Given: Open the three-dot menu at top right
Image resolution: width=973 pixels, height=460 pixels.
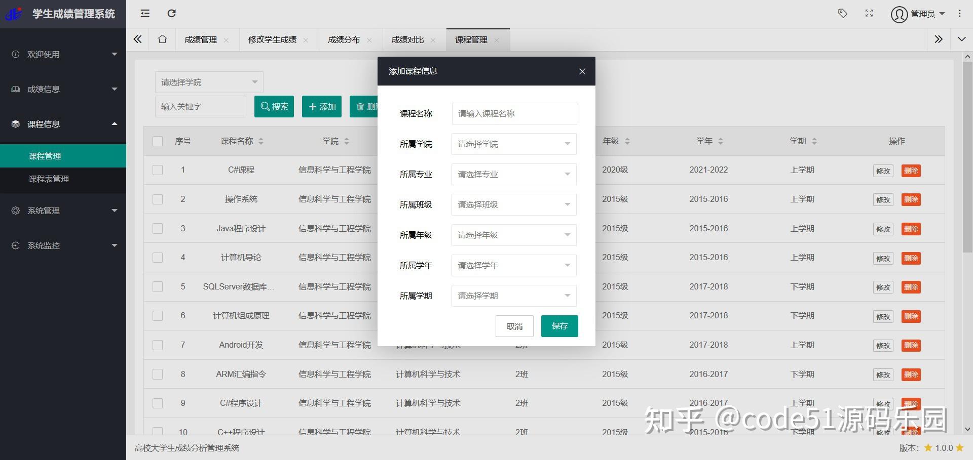Looking at the screenshot, I should [x=959, y=14].
